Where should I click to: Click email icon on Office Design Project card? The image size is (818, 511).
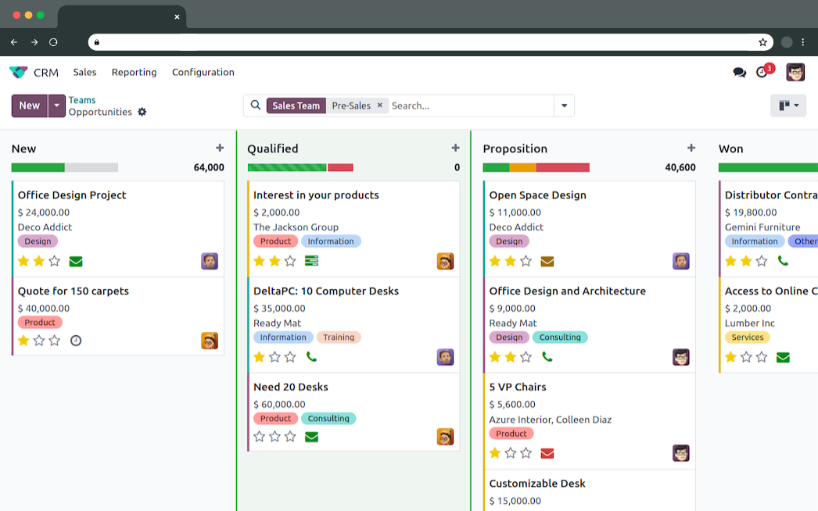coord(76,261)
